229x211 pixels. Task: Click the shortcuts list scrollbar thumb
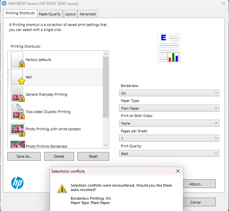point(105,87)
